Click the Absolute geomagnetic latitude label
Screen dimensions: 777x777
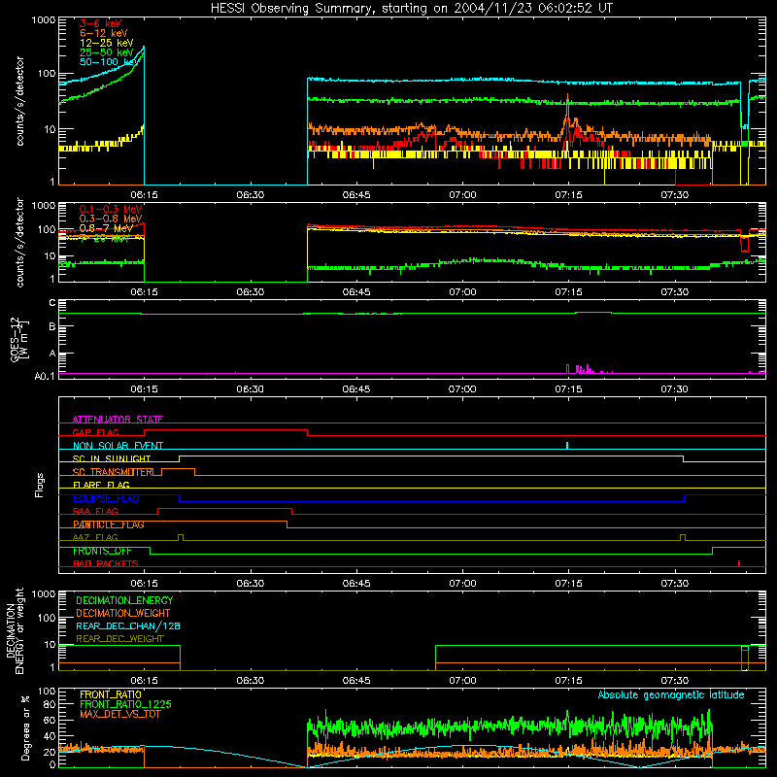click(x=671, y=695)
